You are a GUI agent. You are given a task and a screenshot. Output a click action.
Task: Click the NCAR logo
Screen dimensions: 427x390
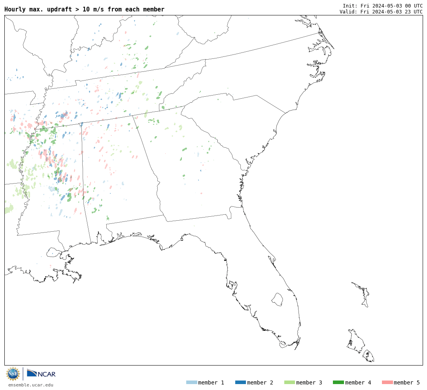point(41,373)
